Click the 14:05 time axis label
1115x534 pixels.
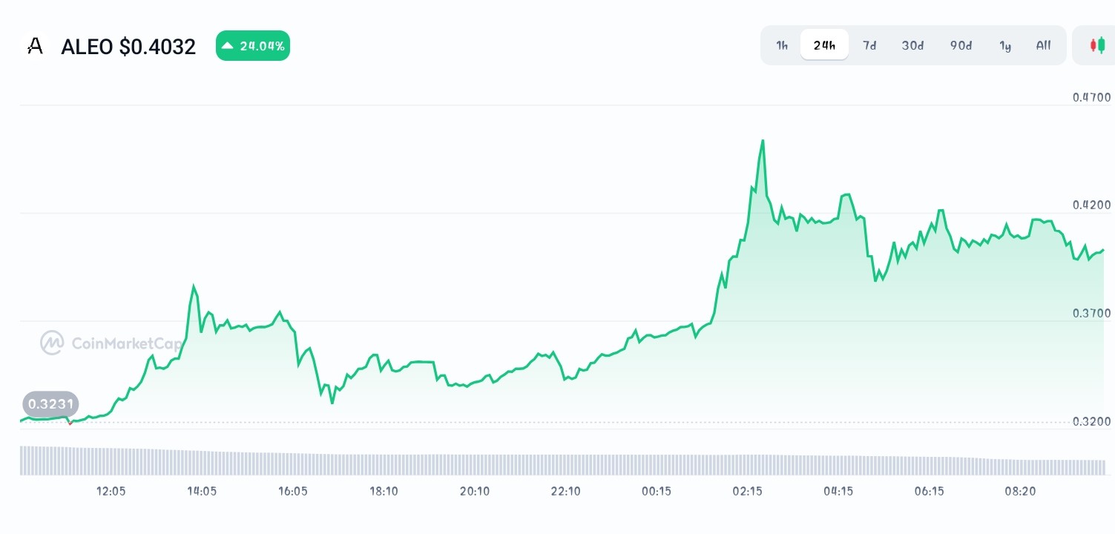tap(202, 491)
